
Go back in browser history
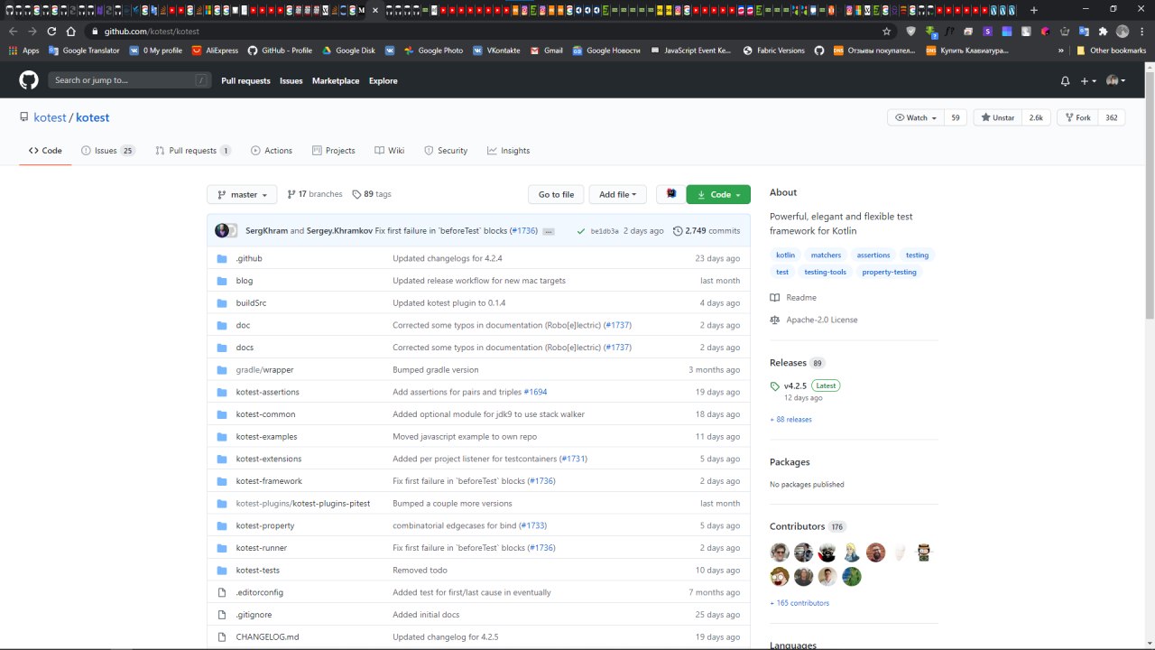point(13,31)
